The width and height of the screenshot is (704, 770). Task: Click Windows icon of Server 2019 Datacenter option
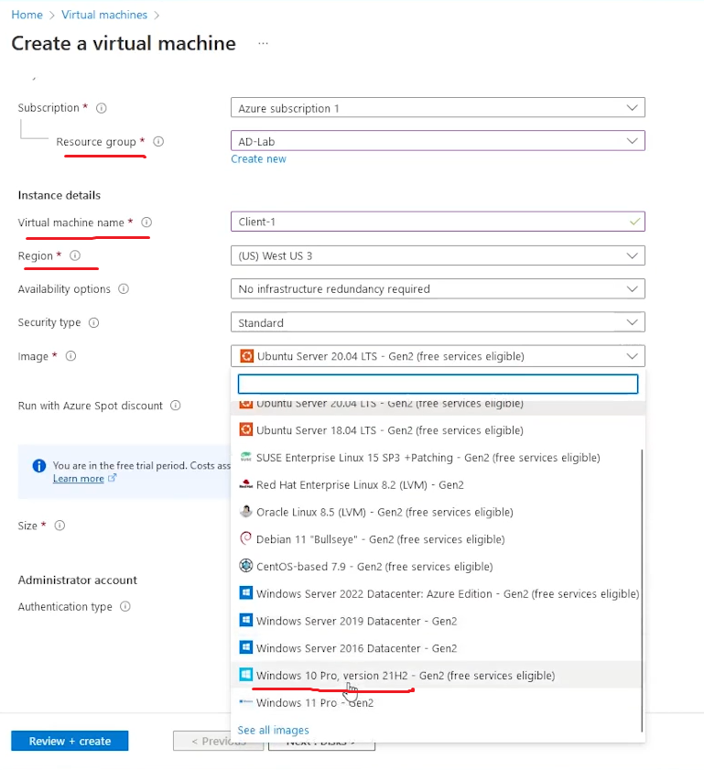(x=246, y=620)
